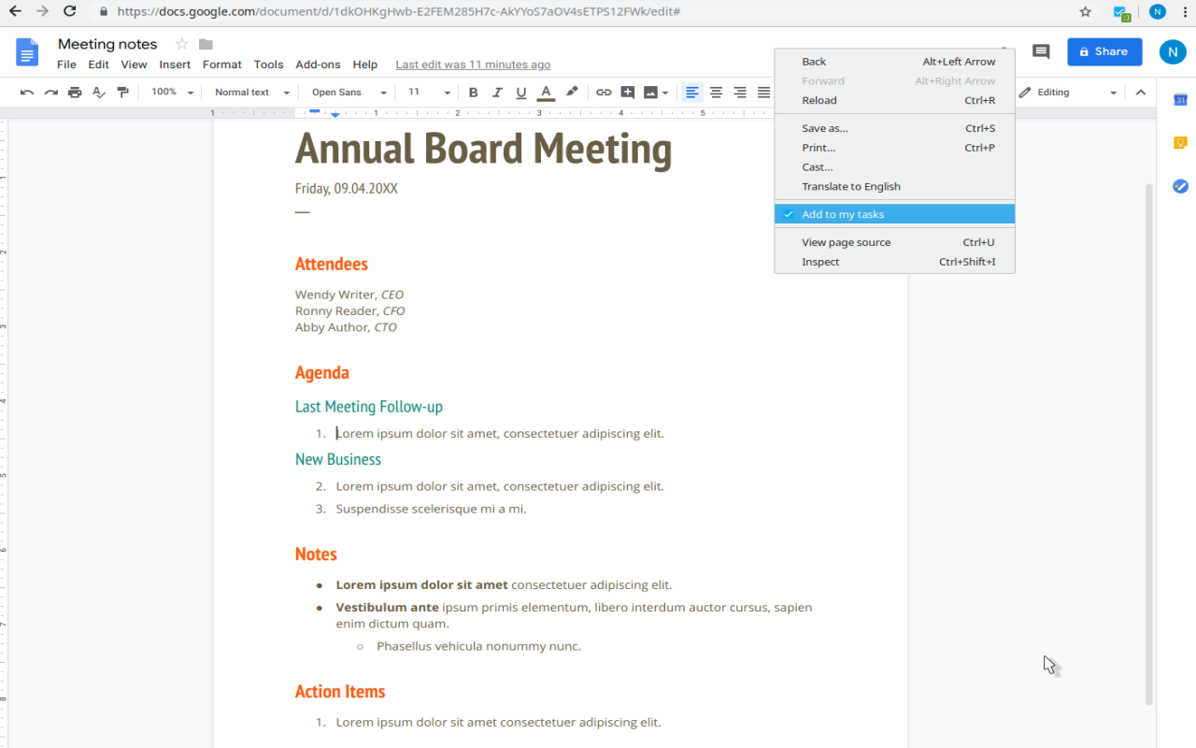Star the Meeting notes document
1196x748 pixels.
tap(181, 43)
